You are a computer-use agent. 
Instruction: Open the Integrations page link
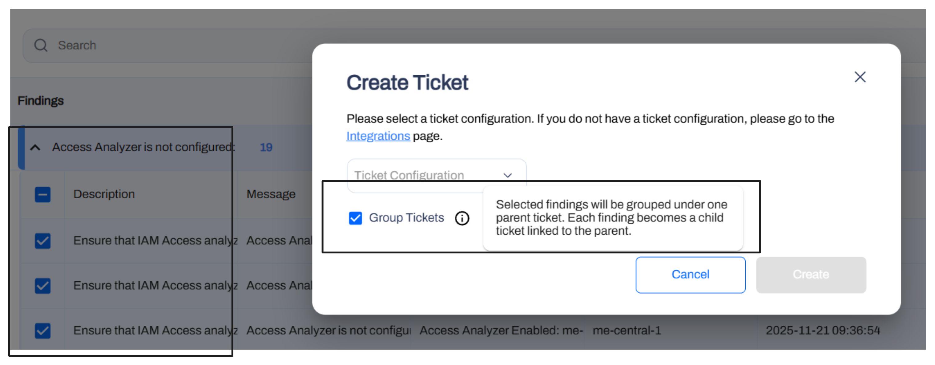(x=378, y=136)
